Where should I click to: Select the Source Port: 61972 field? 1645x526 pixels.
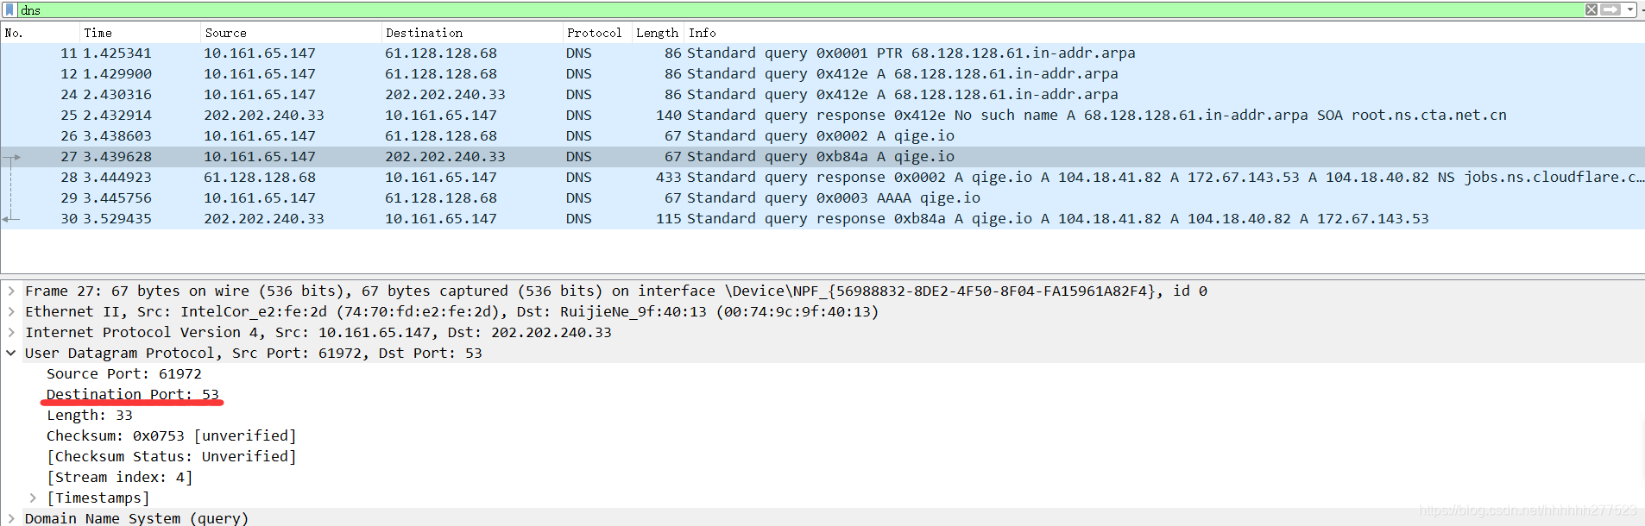pos(124,374)
